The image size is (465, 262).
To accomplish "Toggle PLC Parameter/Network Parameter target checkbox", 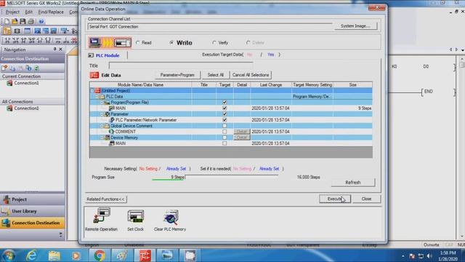I will pos(225,119).
